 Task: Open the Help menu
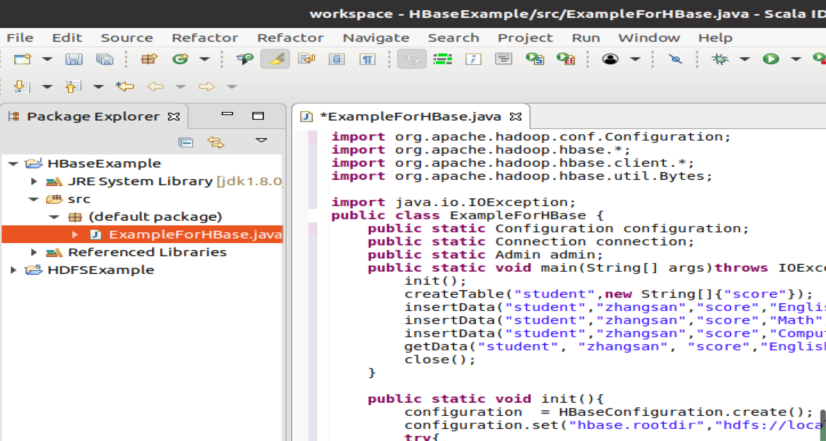coord(715,38)
